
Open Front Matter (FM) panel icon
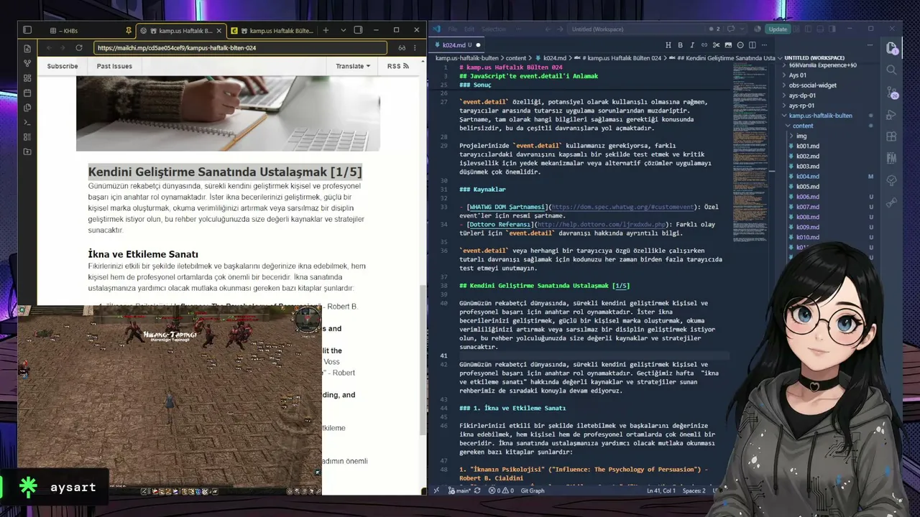click(x=892, y=158)
